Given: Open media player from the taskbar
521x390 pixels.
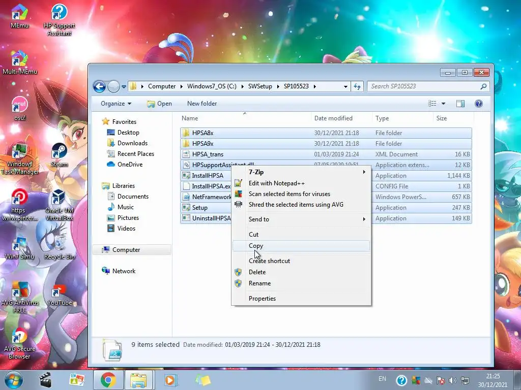Looking at the screenshot, I should click(170, 380).
